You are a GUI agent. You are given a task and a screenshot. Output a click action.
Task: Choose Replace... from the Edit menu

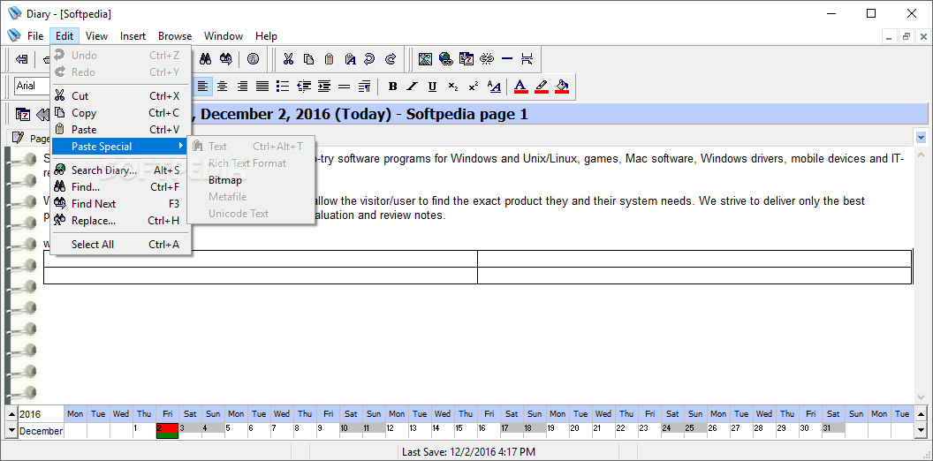[121, 221]
